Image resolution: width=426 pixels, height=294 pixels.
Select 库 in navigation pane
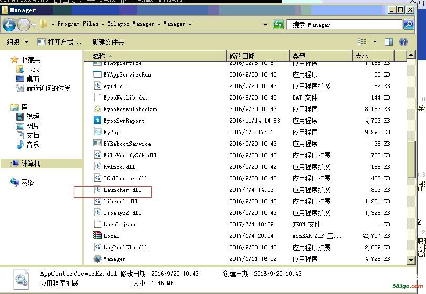click(x=24, y=107)
